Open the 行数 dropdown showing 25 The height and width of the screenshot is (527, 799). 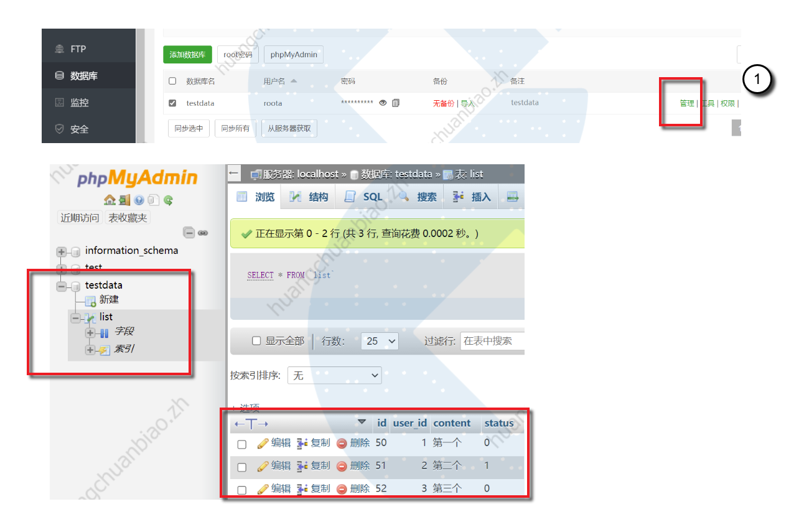[x=379, y=341]
